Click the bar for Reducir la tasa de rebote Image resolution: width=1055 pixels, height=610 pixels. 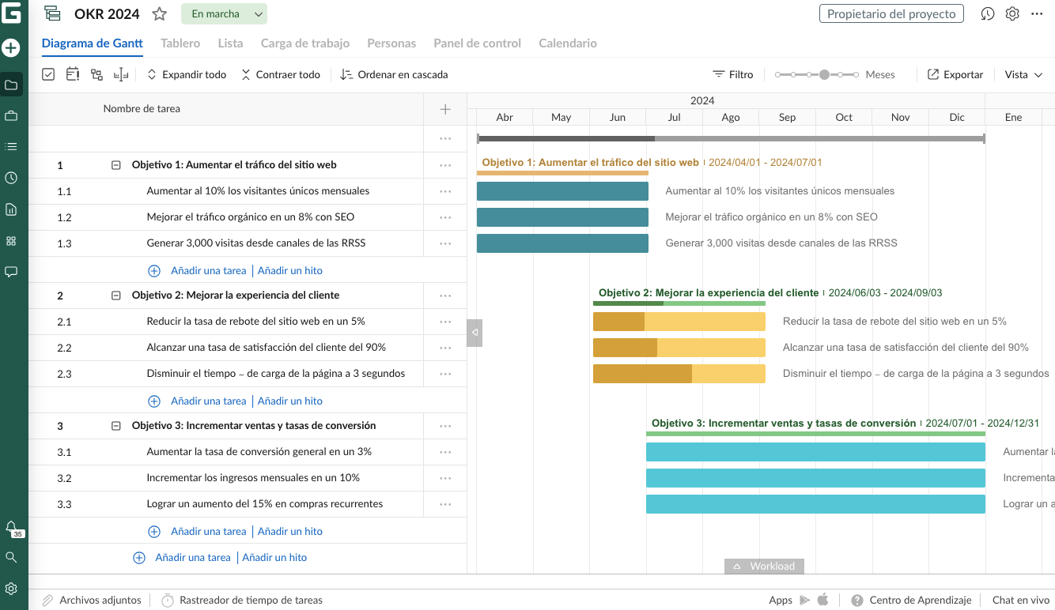pyautogui.click(x=679, y=322)
